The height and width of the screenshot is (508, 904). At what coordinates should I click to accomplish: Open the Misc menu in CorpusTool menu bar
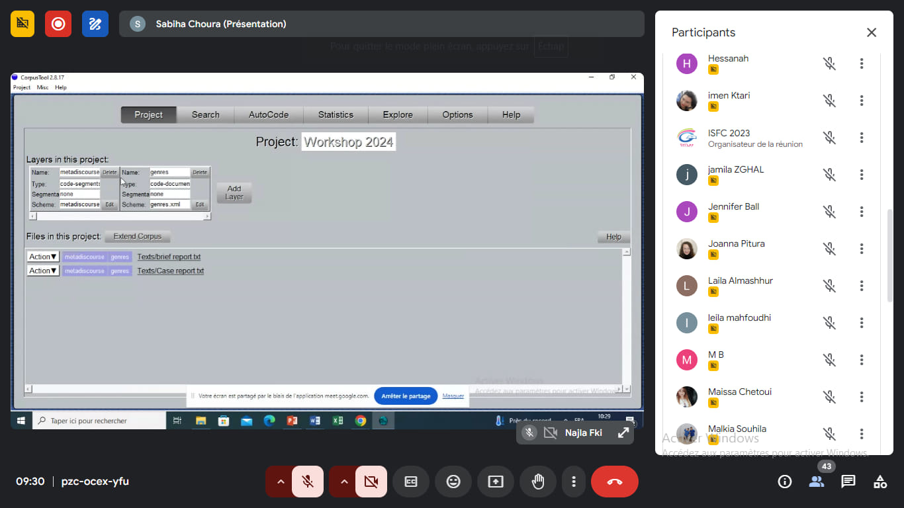42,87
